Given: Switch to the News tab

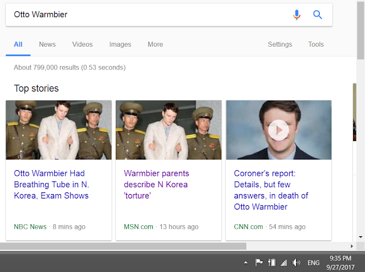Looking at the screenshot, I should [x=47, y=44].
